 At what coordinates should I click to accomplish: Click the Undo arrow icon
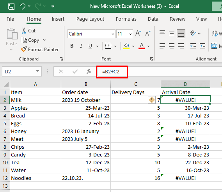click(x=23, y=6)
